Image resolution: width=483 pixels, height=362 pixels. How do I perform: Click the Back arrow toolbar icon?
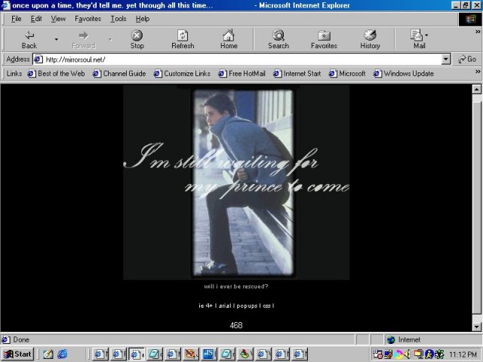point(29,35)
